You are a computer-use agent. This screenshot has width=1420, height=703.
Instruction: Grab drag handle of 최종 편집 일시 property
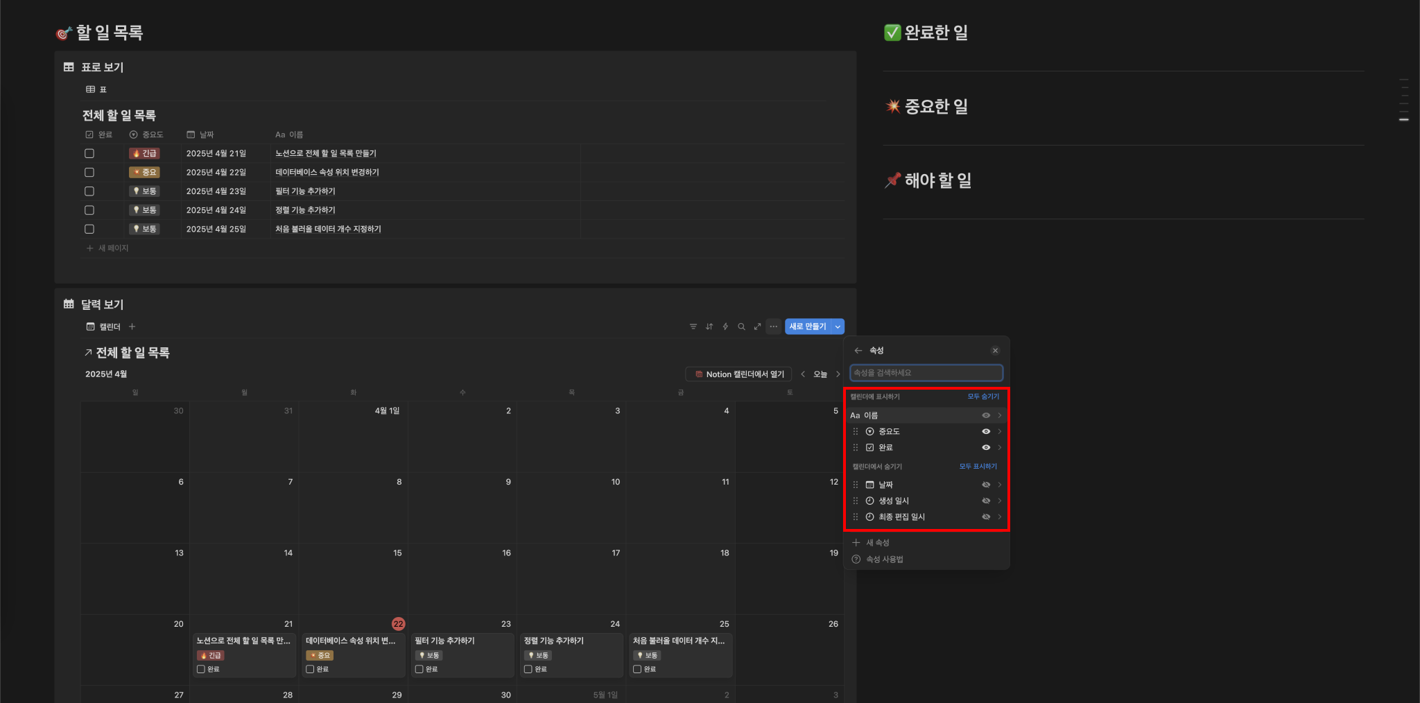click(x=856, y=517)
